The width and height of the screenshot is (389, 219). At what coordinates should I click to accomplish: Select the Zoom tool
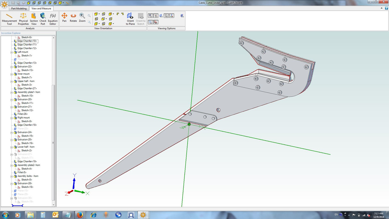tap(82, 17)
